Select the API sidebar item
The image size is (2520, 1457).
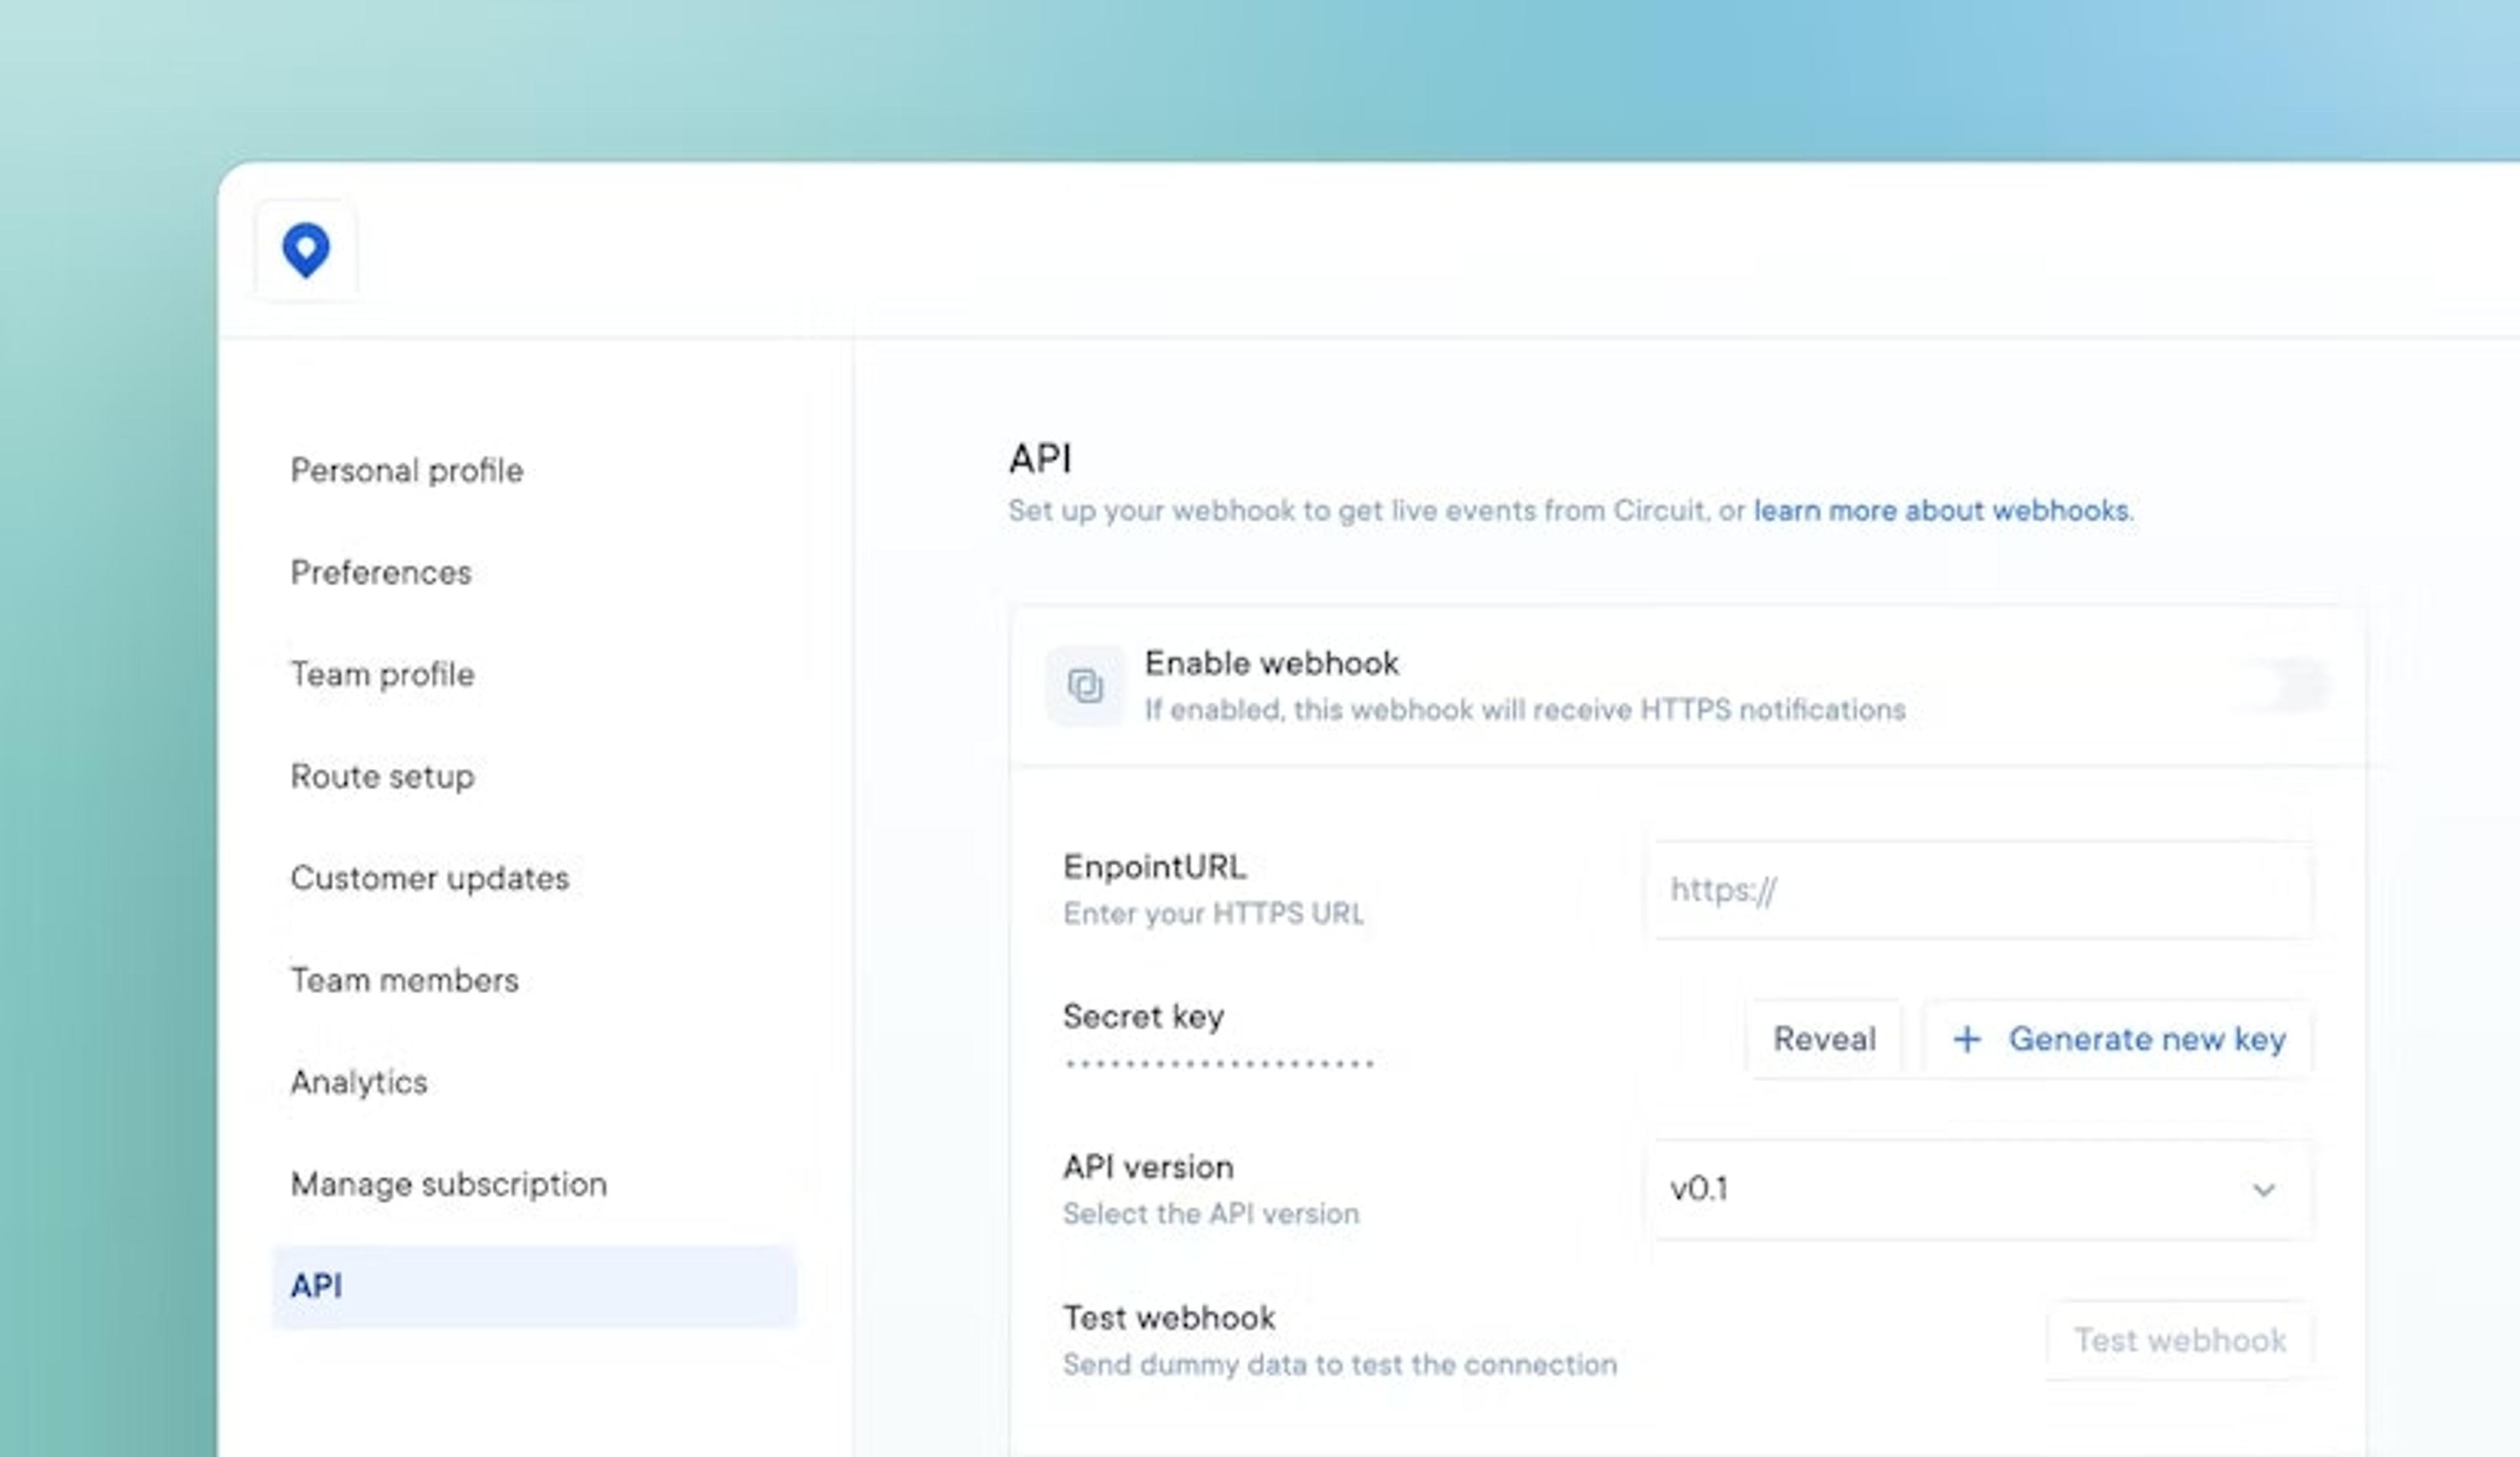tap(533, 1286)
